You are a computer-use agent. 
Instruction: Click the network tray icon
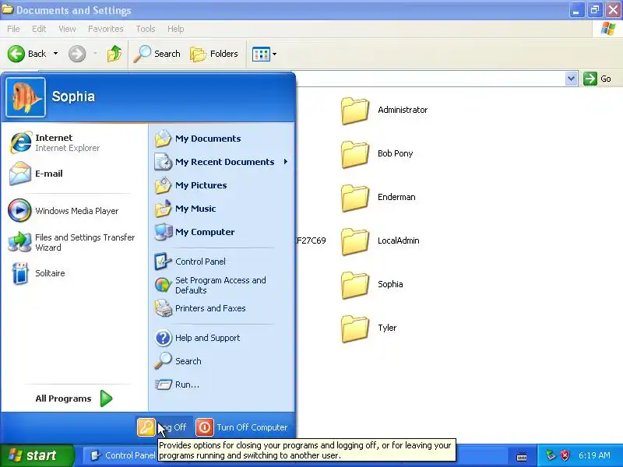(x=551, y=455)
